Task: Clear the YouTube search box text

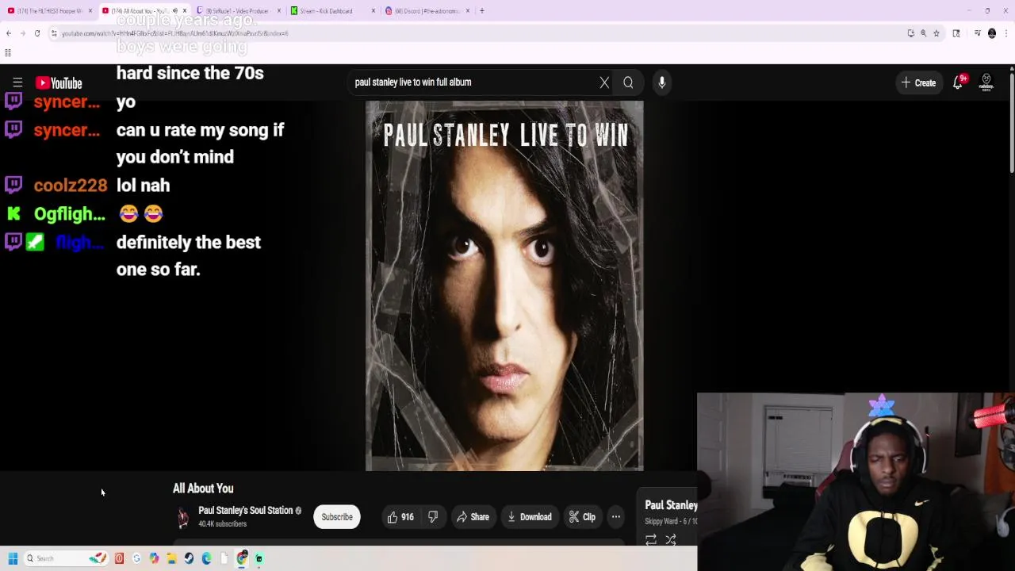Action: click(x=604, y=82)
